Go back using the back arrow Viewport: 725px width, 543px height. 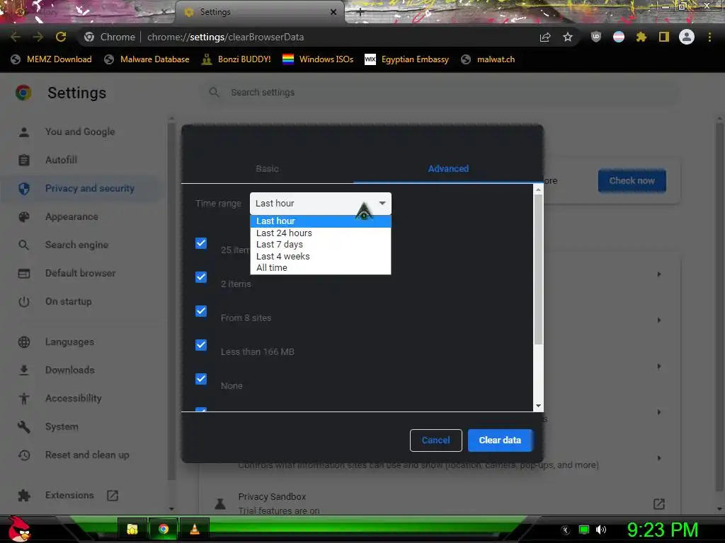click(x=16, y=37)
